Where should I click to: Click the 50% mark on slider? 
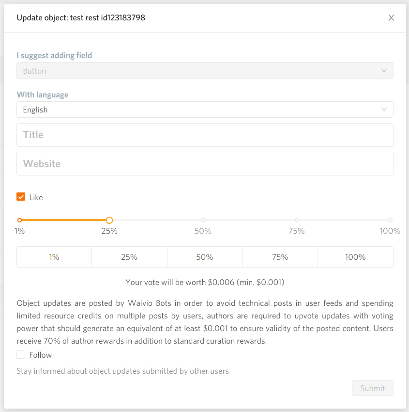coord(203,220)
